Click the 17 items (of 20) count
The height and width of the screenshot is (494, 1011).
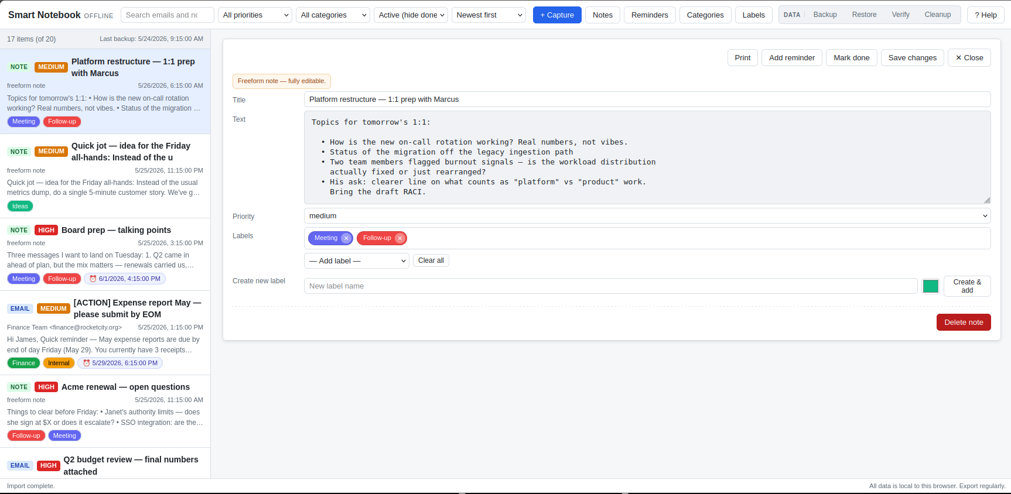[32, 39]
